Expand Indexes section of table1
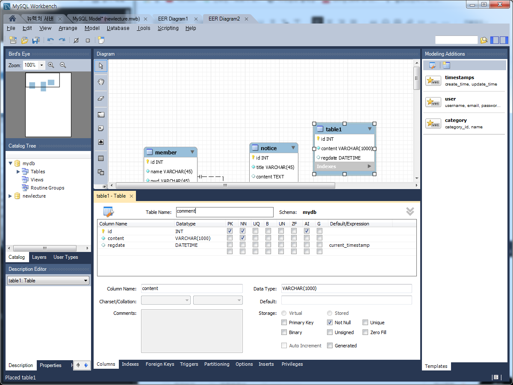This screenshot has width=513, height=385. [x=369, y=166]
